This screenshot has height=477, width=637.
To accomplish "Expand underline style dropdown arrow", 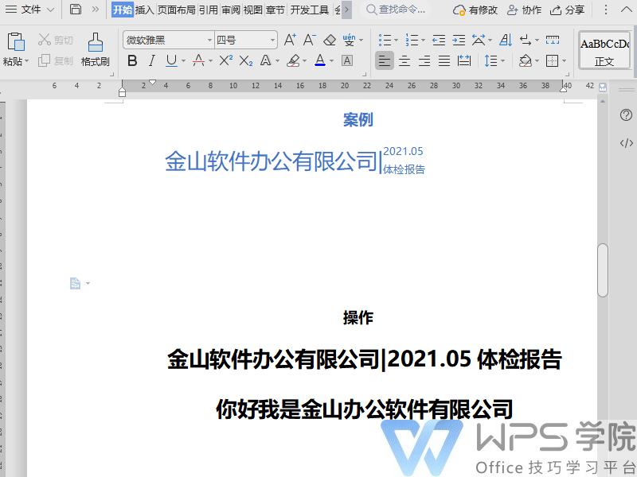I will (x=184, y=61).
